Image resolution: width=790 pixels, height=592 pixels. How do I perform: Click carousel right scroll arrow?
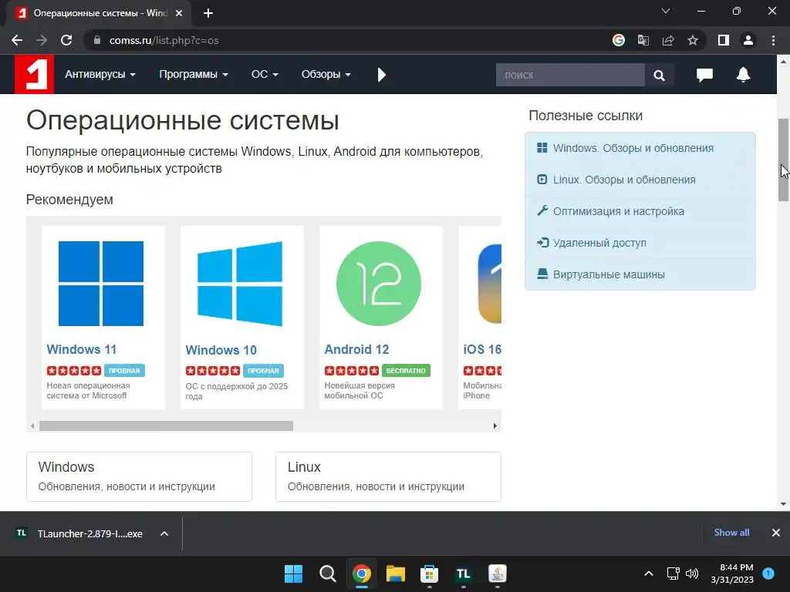[x=495, y=425]
